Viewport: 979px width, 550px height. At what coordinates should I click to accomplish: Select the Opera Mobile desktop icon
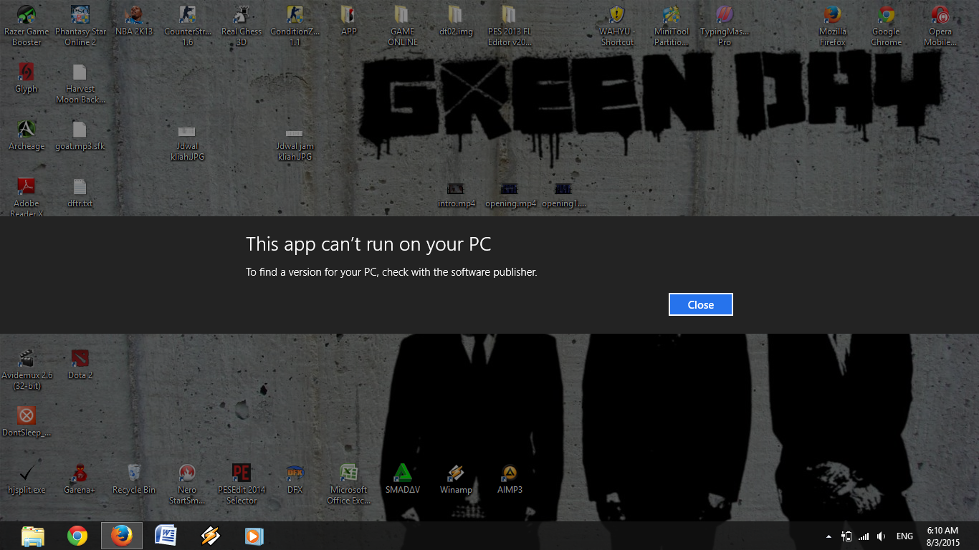940,26
